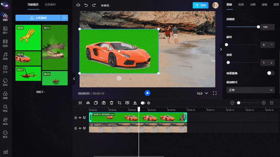The image size is (280, 157).
Task: Click the 导出 export button
Action: [200, 5]
